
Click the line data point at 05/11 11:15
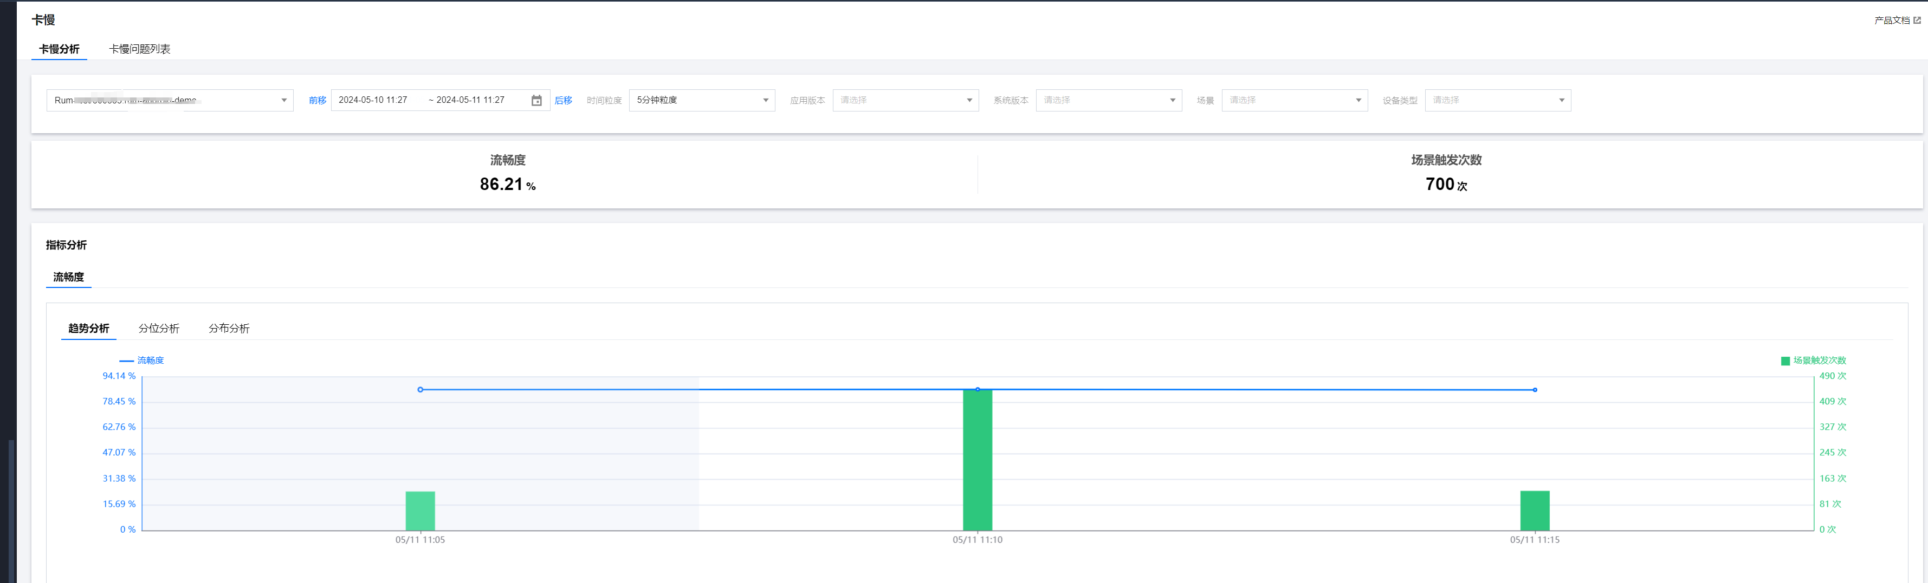(x=1534, y=389)
